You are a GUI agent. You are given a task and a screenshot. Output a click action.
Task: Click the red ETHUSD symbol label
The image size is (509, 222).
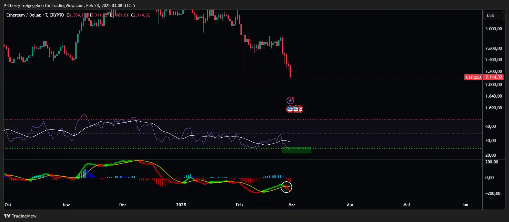point(473,77)
